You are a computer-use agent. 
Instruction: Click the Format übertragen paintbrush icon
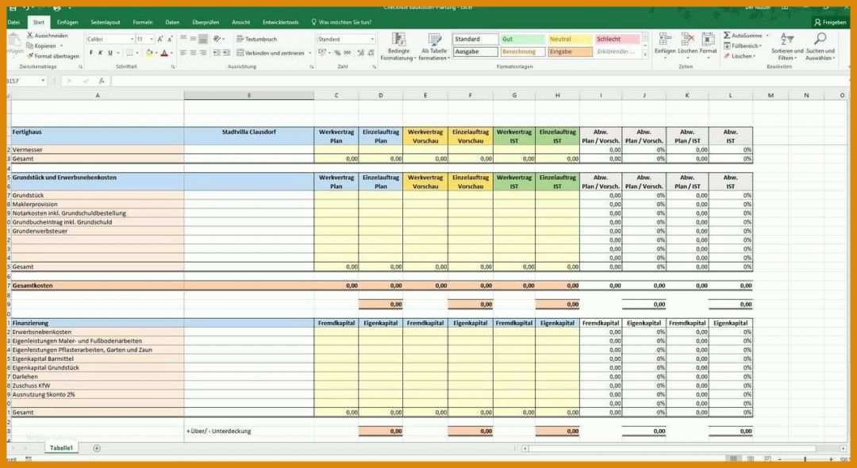(x=30, y=56)
